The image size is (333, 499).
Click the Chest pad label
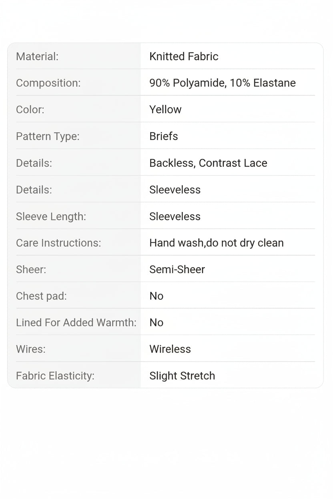click(41, 296)
